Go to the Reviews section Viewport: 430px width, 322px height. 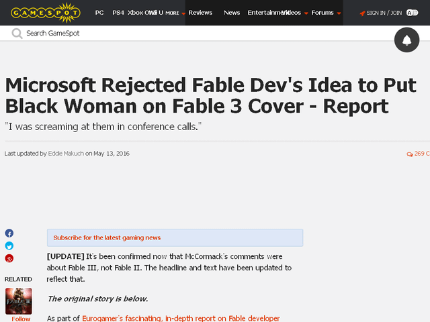click(200, 13)
